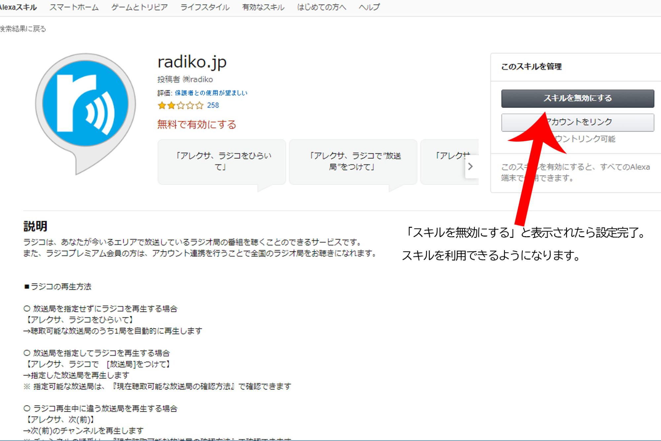Click ■ラジコの再生方法 text line
The width and height of the screenshot is (661, 441).
[x=58, y=287]
